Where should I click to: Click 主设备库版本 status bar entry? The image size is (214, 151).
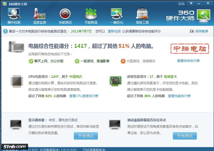tap(58, 150)
